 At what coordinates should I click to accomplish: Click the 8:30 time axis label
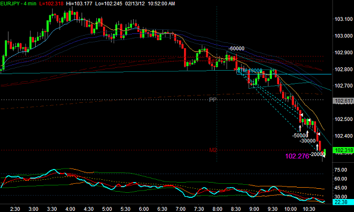236,209
